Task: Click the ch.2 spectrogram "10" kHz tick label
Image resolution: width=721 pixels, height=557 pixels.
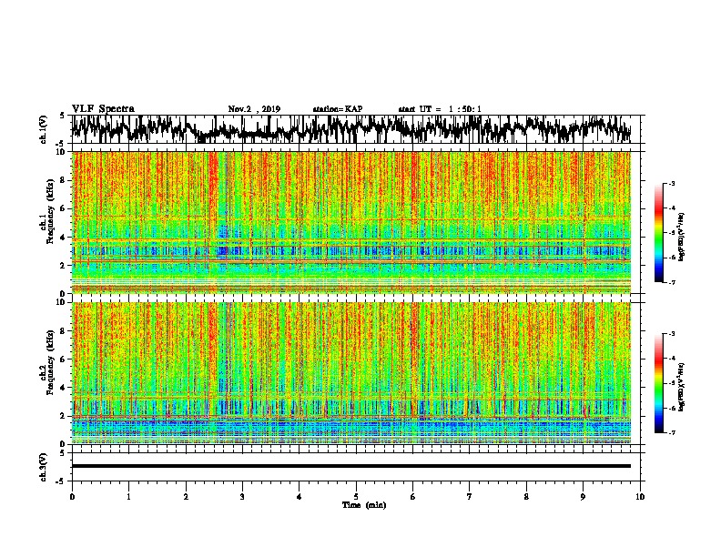Action: coord(62,302)
